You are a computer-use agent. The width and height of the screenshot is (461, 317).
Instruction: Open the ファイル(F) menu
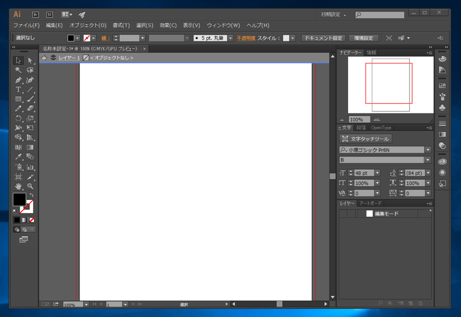[26, 25]
